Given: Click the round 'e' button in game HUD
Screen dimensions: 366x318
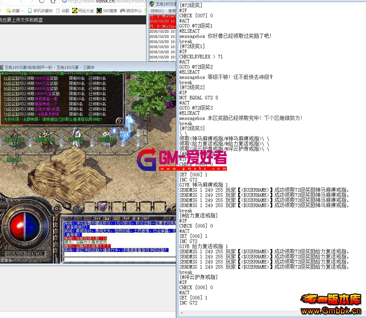Looking at the screenshot, I should (56, 208).
